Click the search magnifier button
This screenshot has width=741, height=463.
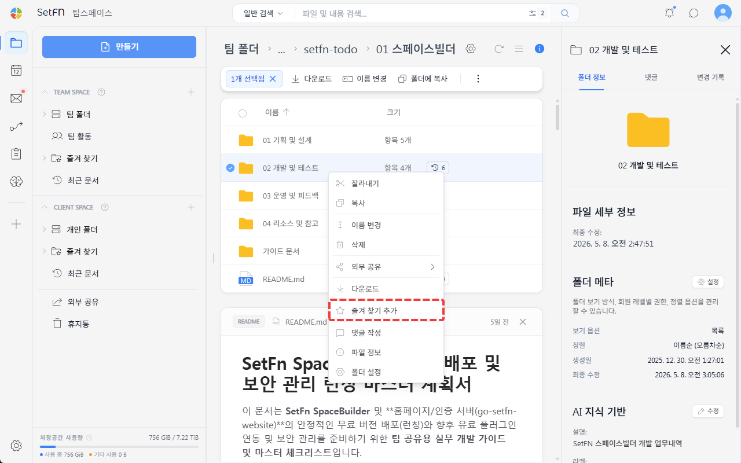[565, 13]
